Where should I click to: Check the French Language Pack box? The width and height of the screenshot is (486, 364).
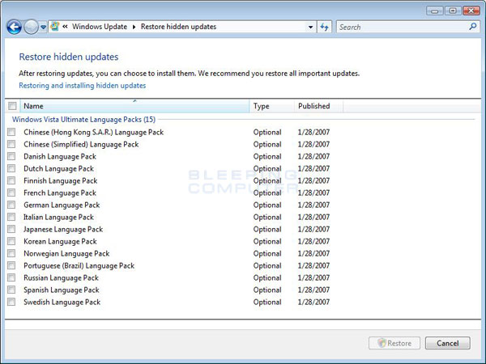click(x=11, y=193)
